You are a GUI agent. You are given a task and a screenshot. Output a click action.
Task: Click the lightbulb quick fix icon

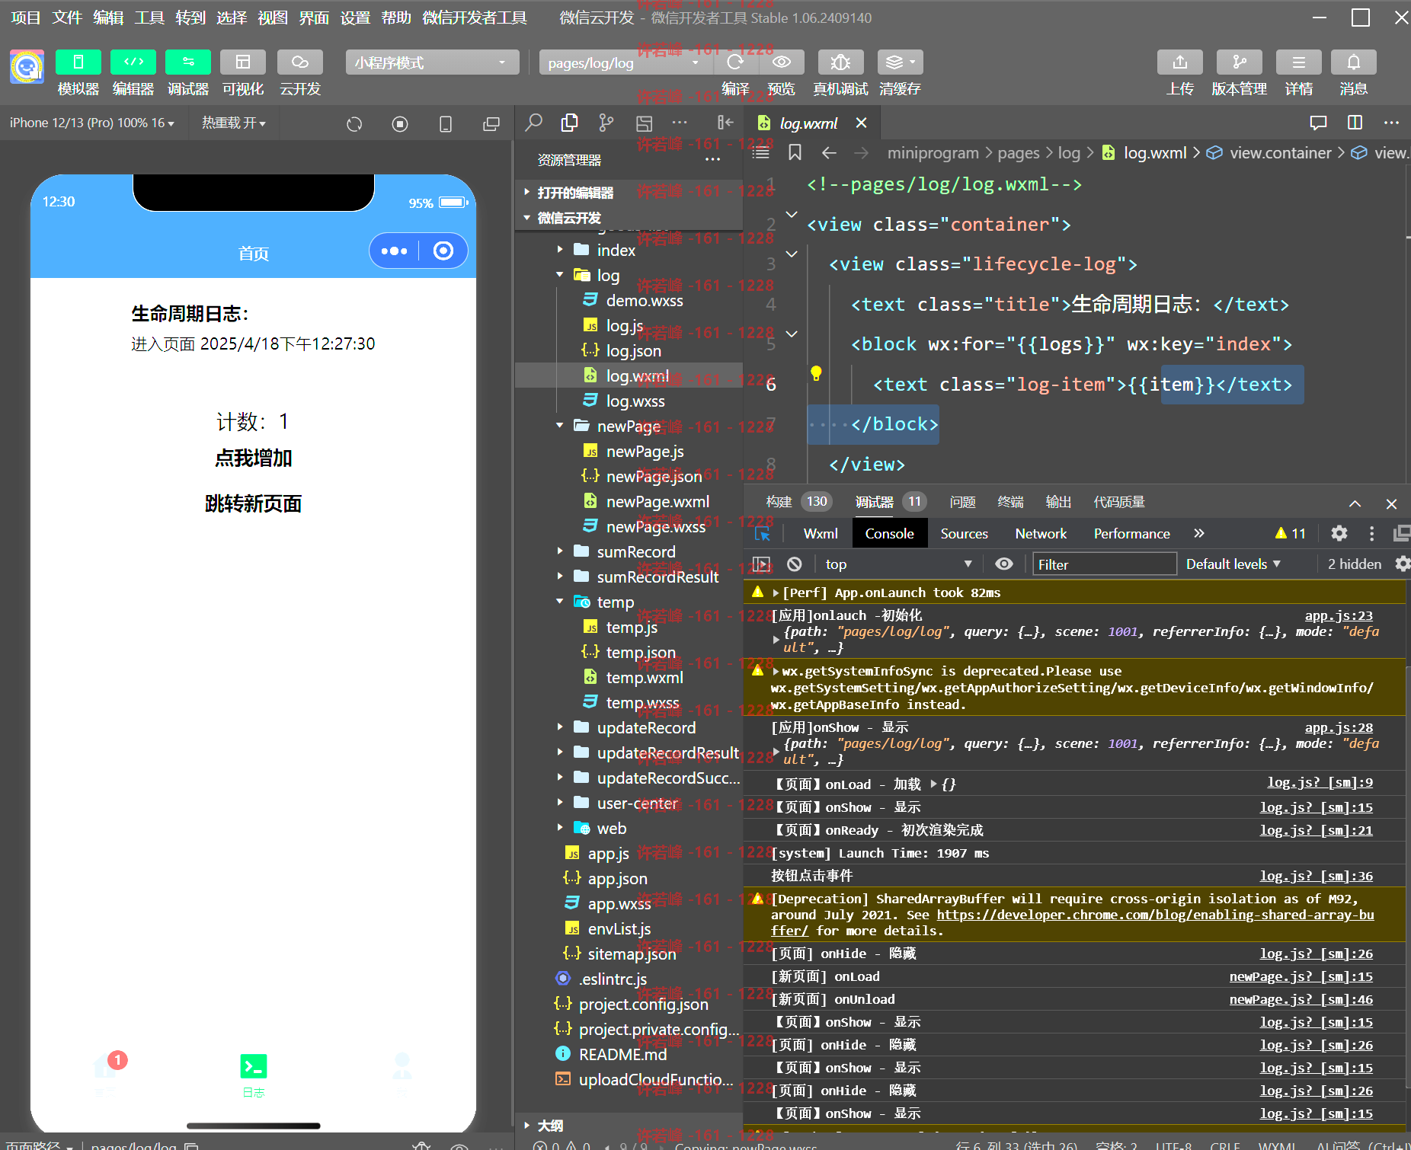[816, 373]
